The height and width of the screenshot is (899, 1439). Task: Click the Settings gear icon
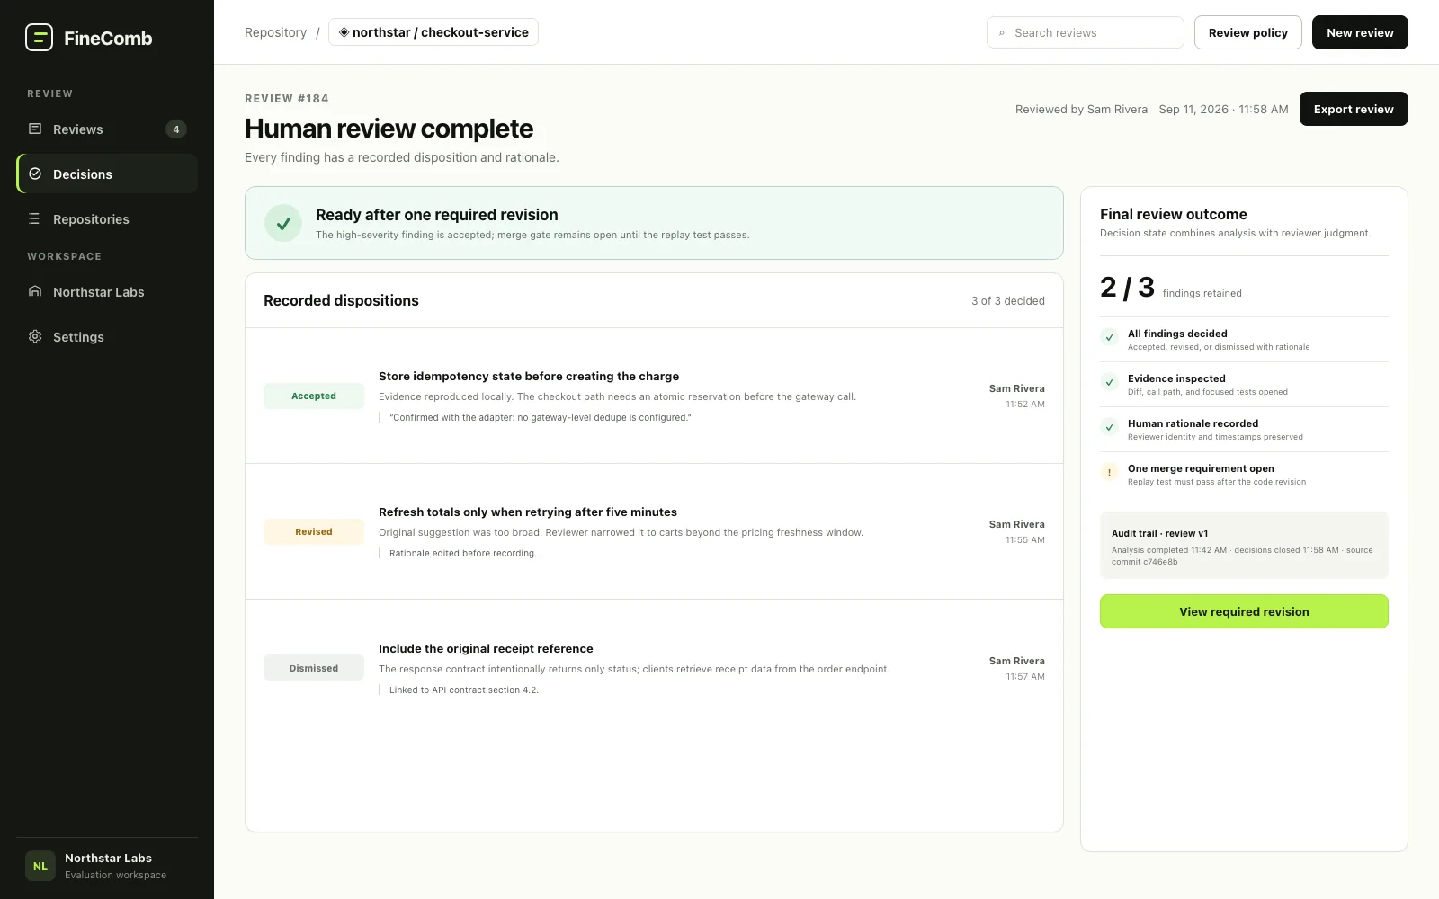pyautogui.click(x=35, y=336)
